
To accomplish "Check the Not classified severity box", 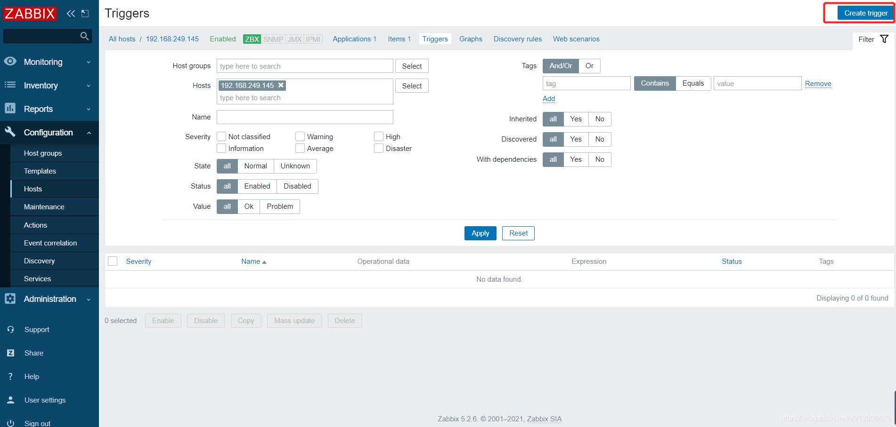I will 221,136.
